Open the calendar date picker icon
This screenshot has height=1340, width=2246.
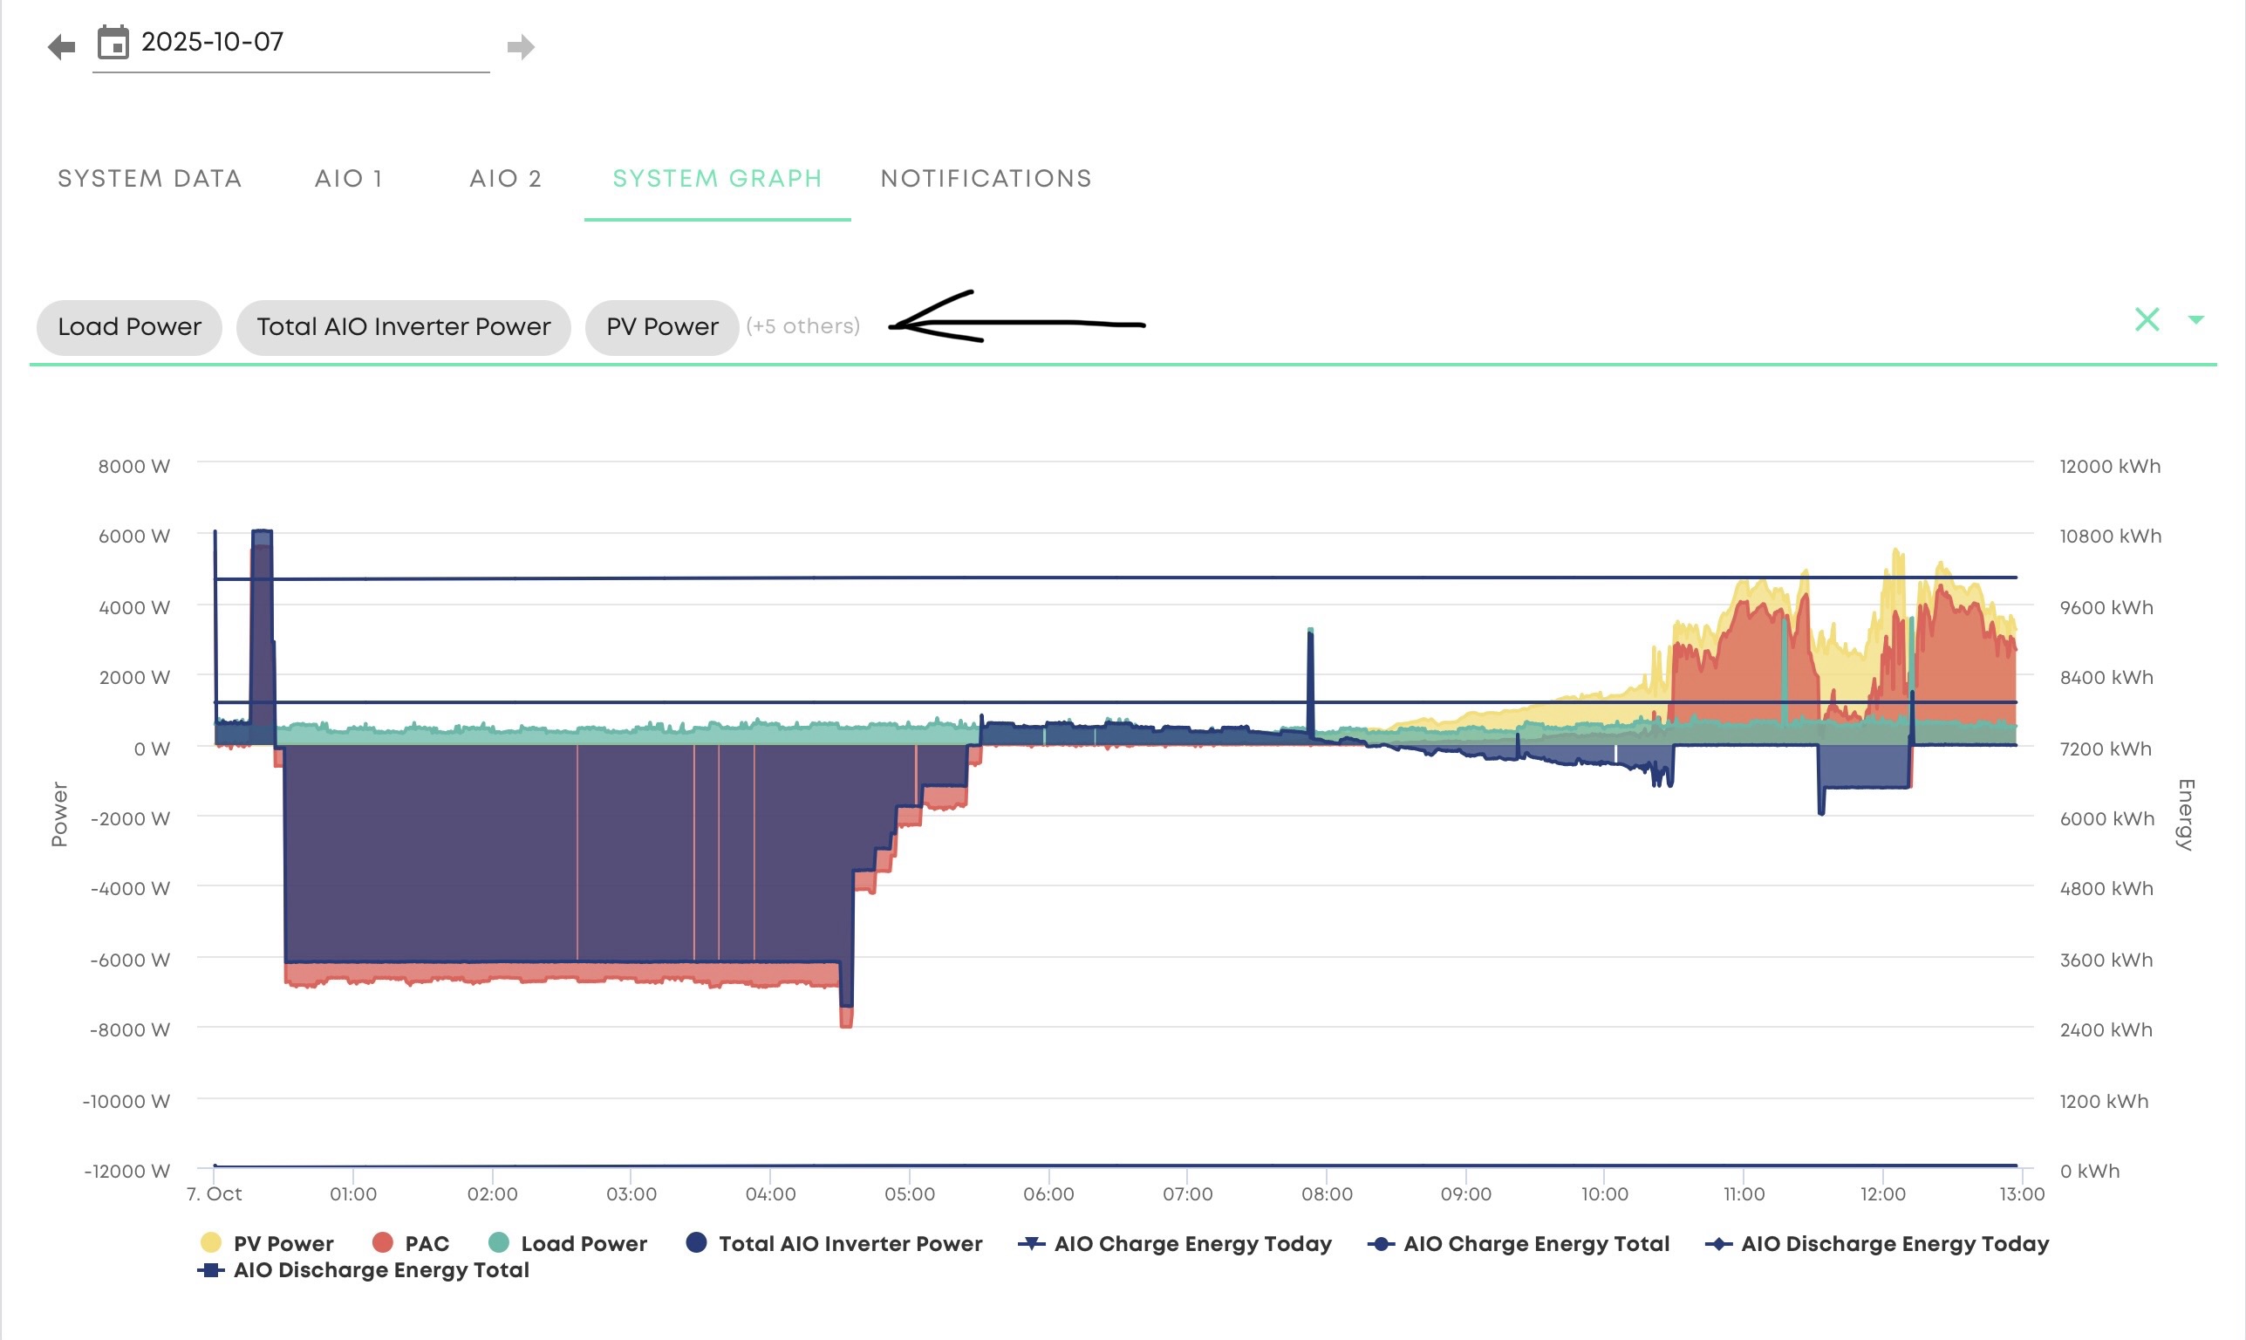[x=113, y=43]
